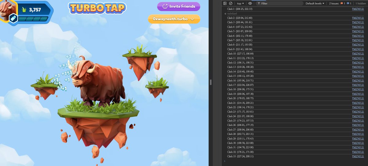Click the divider handle between game and DevTools
The height and width of the screenshot is (166, 368).
pos(211,82)
